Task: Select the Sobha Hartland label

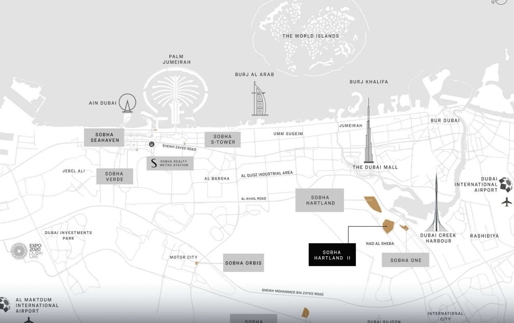Action: 320,200
